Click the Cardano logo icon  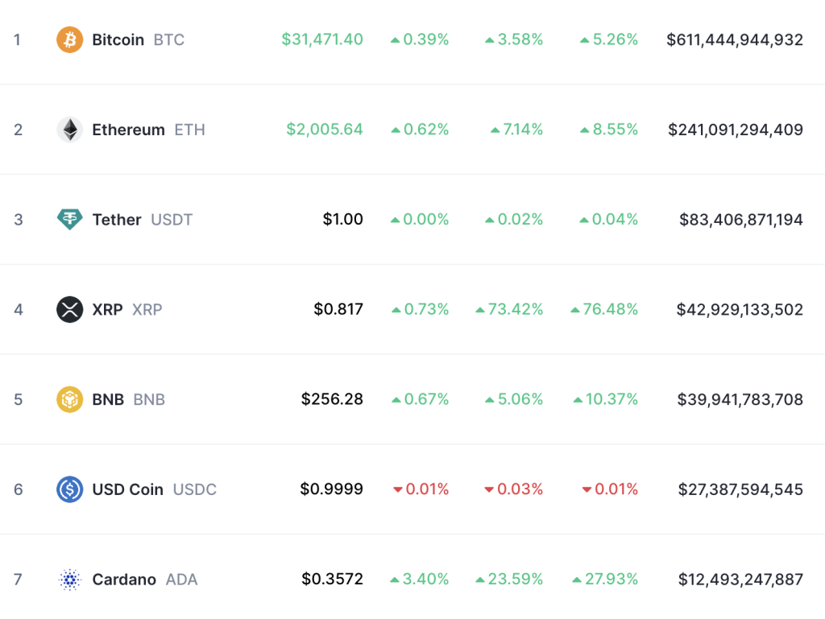pos(71,580)
